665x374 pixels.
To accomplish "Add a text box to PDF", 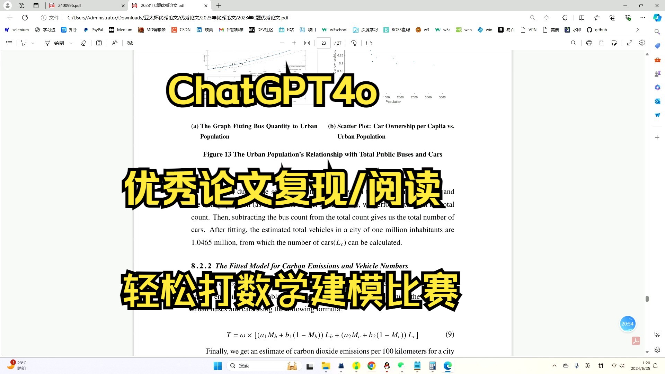I will coord(99,43).
